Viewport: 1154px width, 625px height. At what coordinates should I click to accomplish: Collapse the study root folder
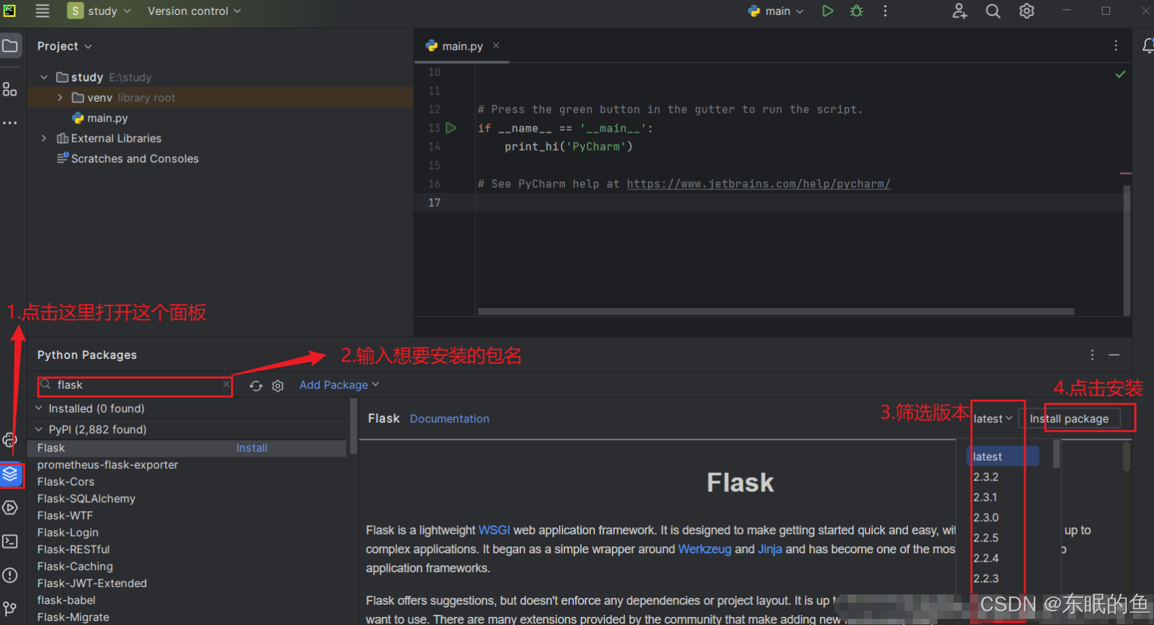(x=44, y=77)
